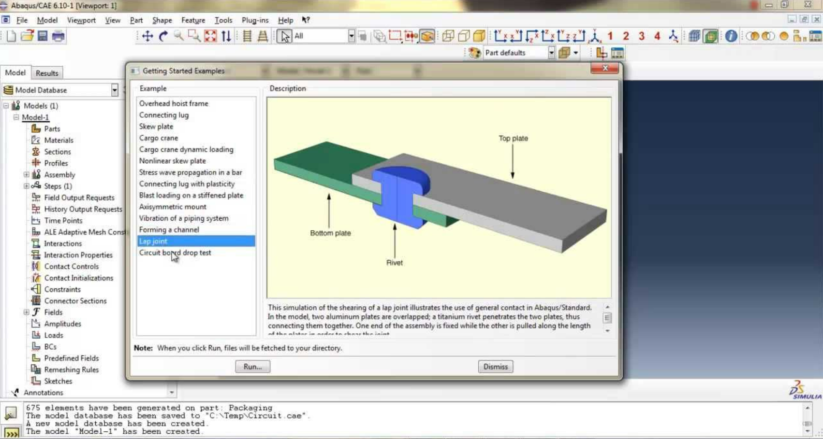Open the Query information icon
The image size is (823, 439).
[x=731, y=36]
